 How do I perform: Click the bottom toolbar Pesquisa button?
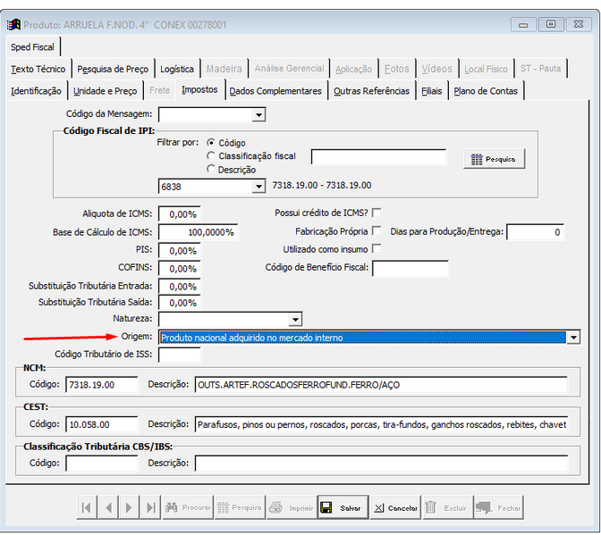[240, 507]
